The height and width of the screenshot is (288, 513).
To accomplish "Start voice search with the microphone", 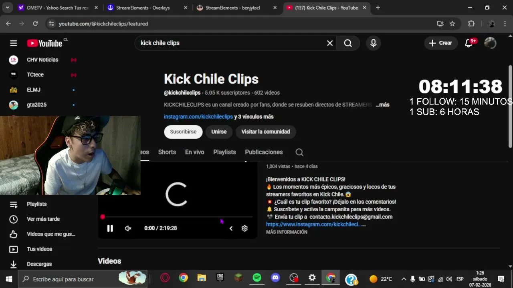I will pos(374,43).
